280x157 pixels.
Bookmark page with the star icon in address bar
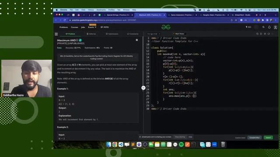point(236,20)
